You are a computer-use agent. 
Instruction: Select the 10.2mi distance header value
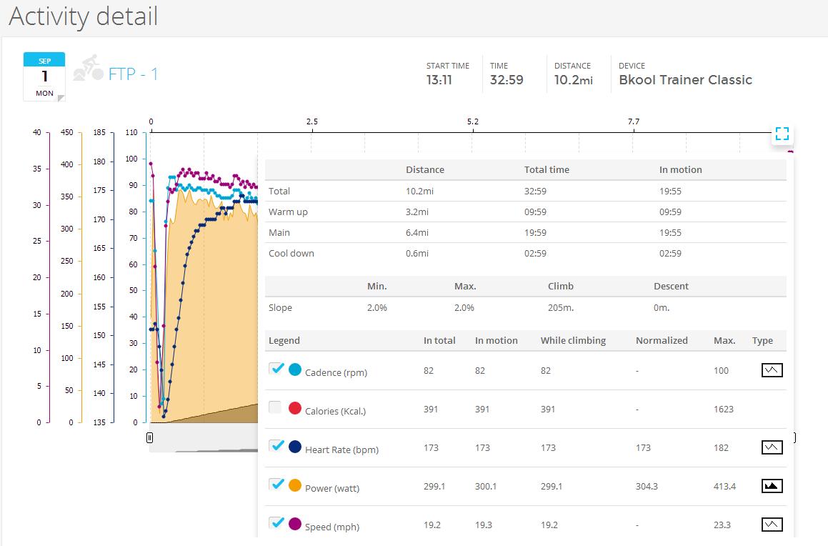coord(574,80)
